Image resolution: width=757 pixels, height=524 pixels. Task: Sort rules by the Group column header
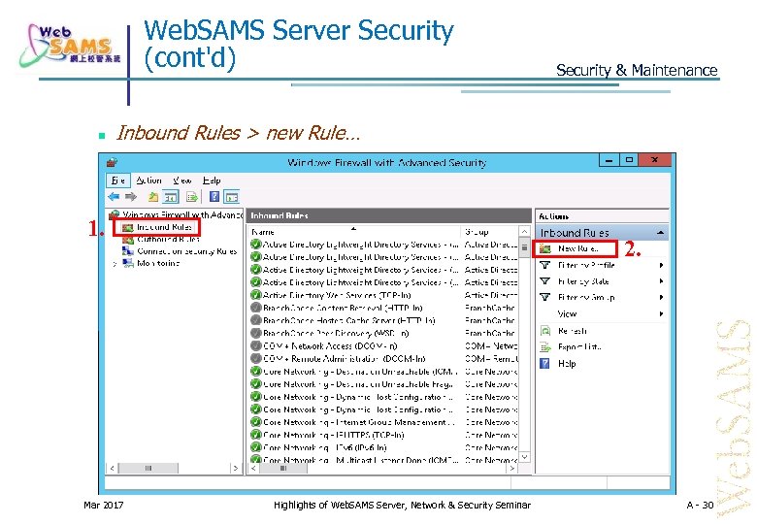(489, 232)
